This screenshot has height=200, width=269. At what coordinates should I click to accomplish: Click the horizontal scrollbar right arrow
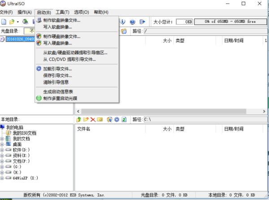click(264, 111)
